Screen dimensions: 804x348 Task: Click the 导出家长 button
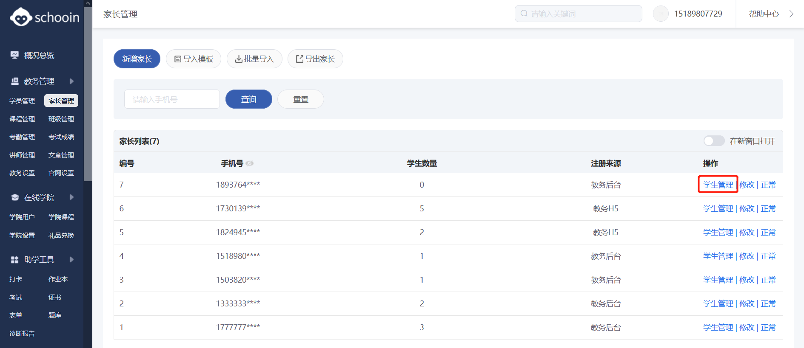point(315,59)
